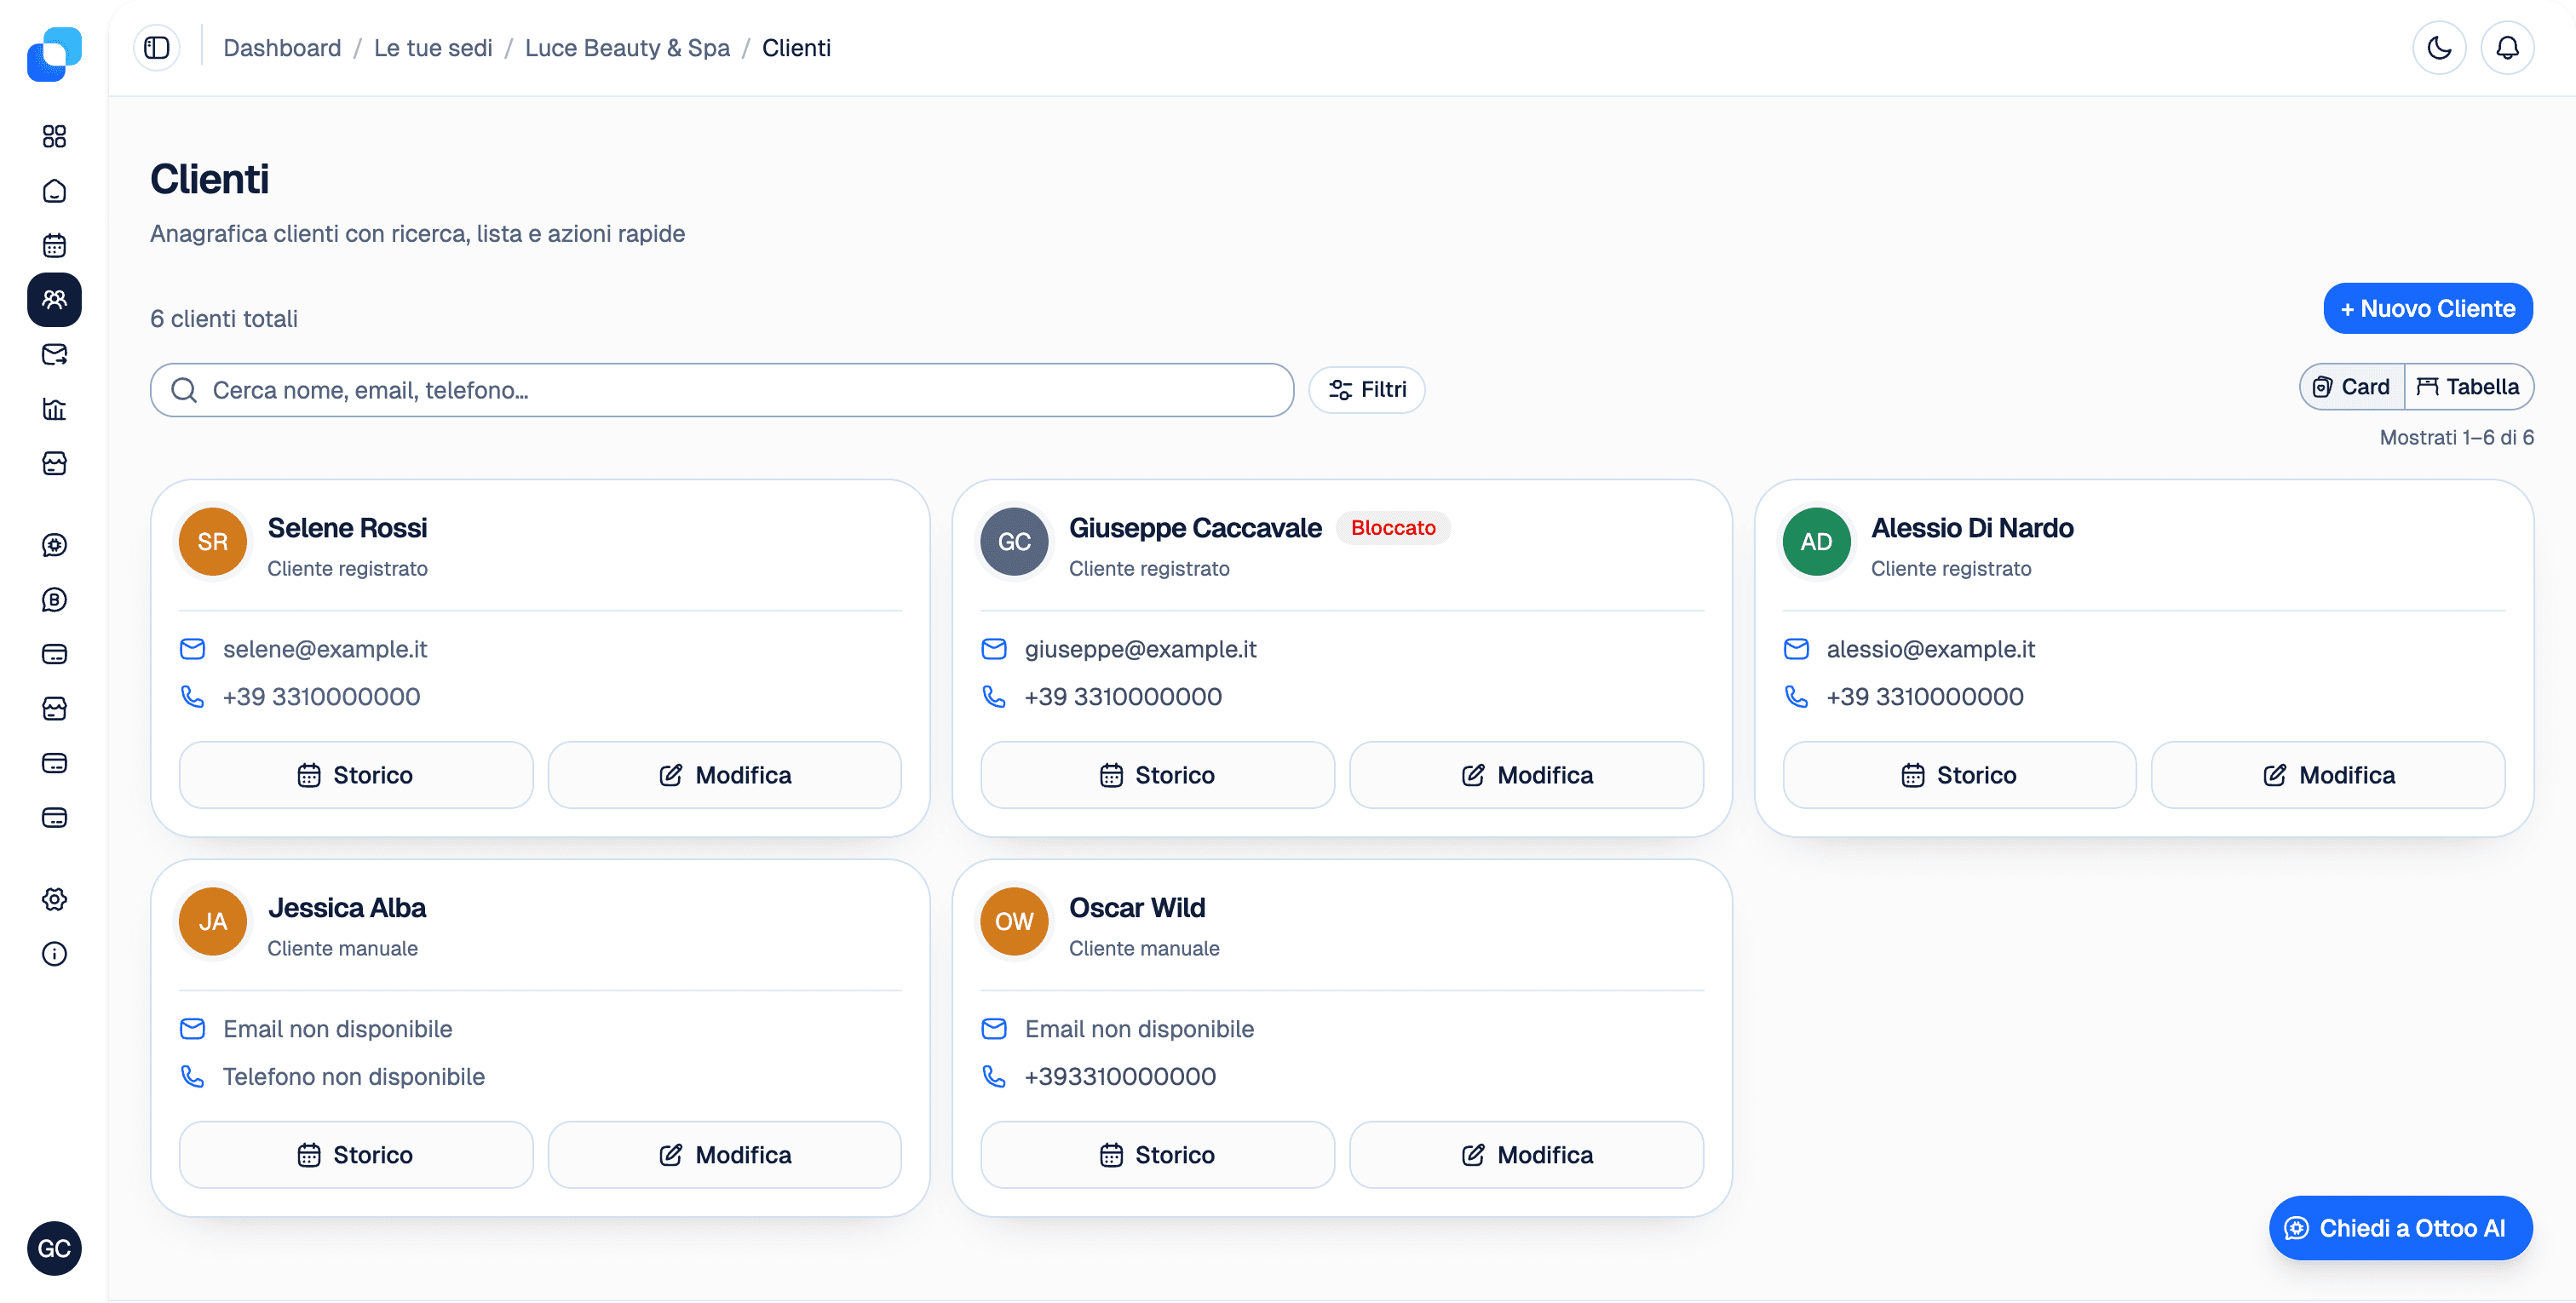Open the mail forwarding icon in sidebar
Image resolution: width=2576 pixels, height=1303 pixels.
[54, 354]
